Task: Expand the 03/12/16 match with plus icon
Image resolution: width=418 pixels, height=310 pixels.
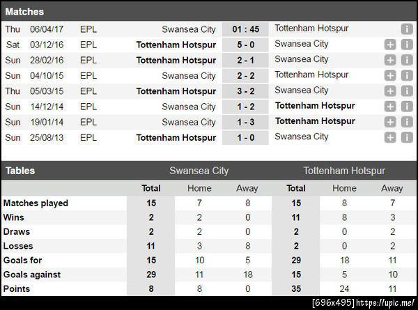Action: (390, 45)
